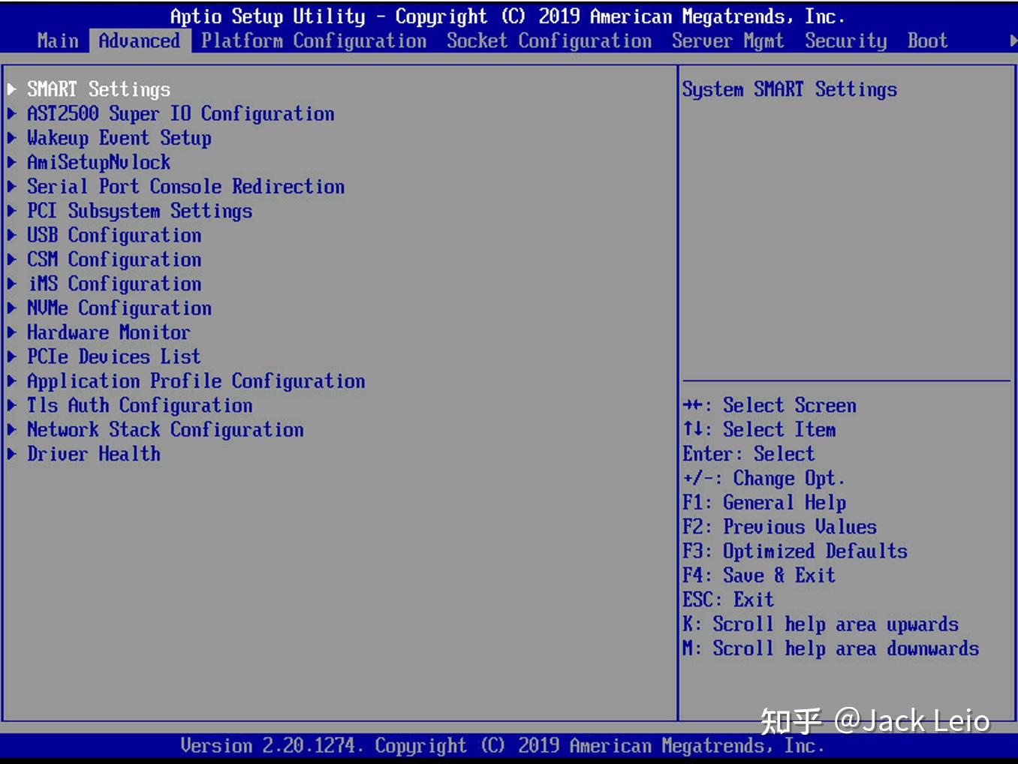The width and height of the screenshot is (1018, 764).
Task: Click 'M: Scroll help area downwards'
Action: (831, 648)
